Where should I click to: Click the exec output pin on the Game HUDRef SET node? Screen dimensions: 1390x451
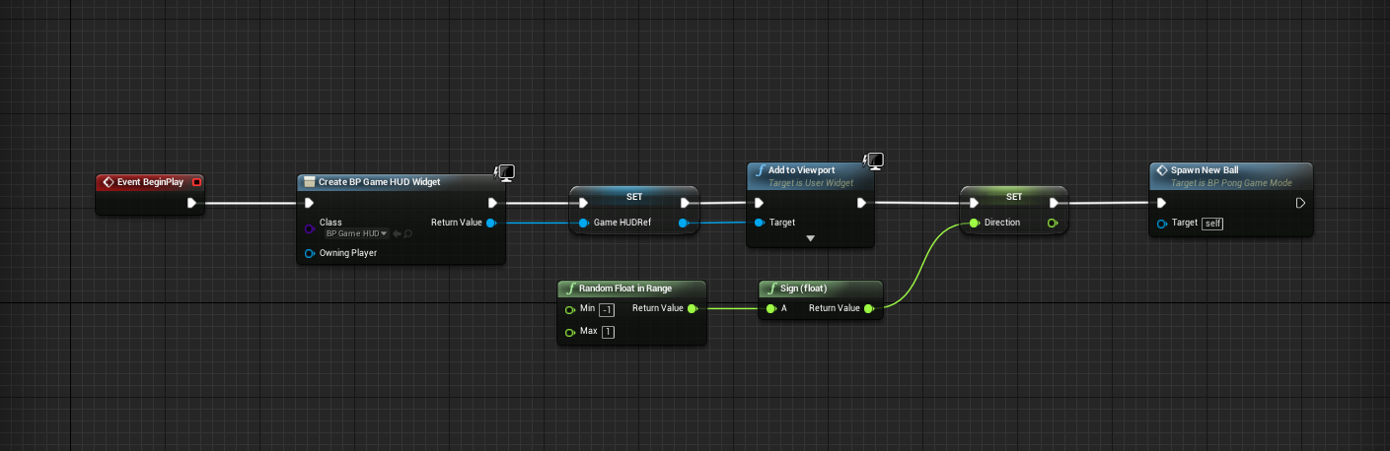[684, 204]
